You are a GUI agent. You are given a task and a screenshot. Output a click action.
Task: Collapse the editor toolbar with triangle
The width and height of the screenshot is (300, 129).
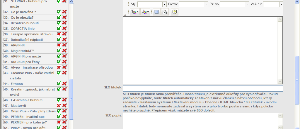tap(125, 15)
